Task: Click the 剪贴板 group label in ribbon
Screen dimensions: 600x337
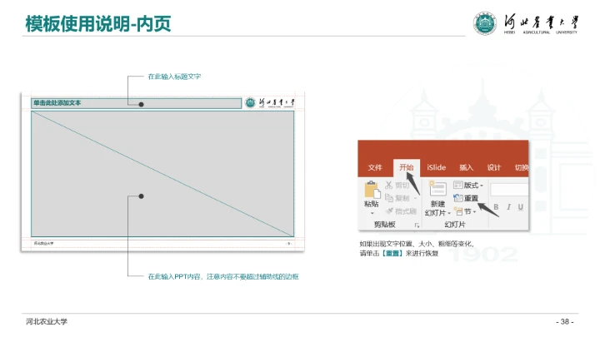Action: coord(384,225)
